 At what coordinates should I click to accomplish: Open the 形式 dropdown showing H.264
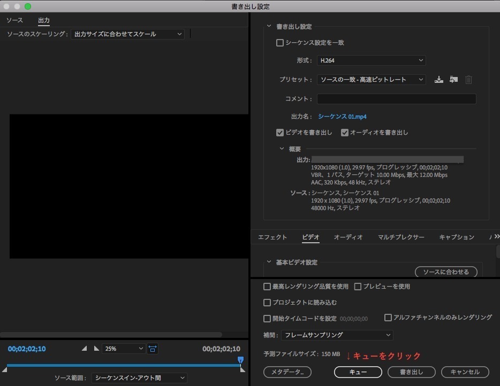(x=371, y=60)
